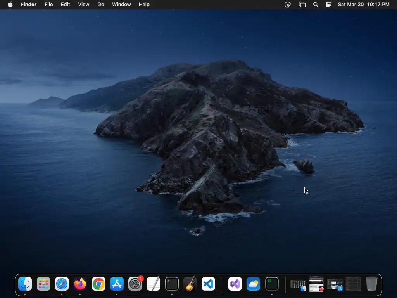Open Spotlight search in menu bar
The height and width of the screenshot is (298, 397).
click(316, 5)
